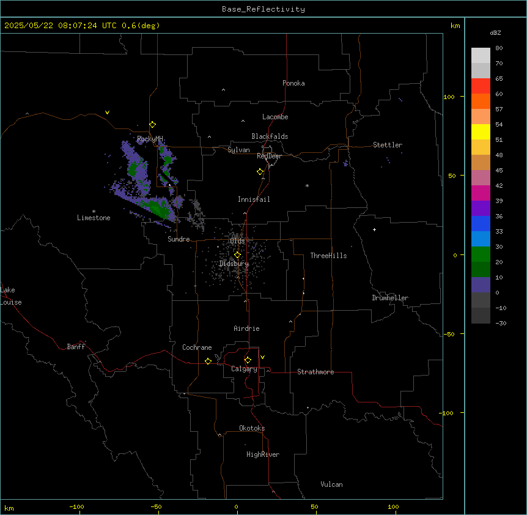Select the red 60-65 dBZ legend color
527x515 pixels.
pyautogui.click(x=481, y=86)
